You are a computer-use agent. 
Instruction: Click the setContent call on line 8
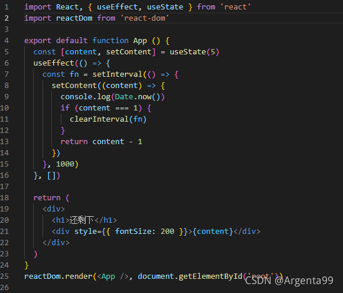[74, 86]
